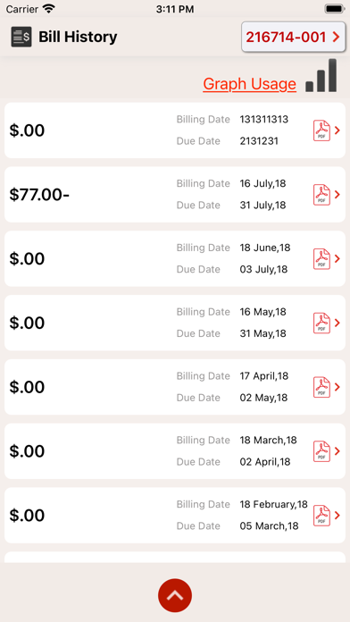The height and width of the screenshot is (622, 350).
Task: Open PDF for the 16 July,18 bill
Action: (321, 195)
